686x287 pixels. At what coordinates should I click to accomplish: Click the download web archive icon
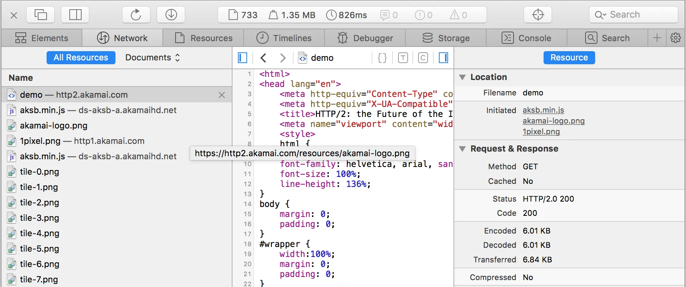tap(171, 15)
